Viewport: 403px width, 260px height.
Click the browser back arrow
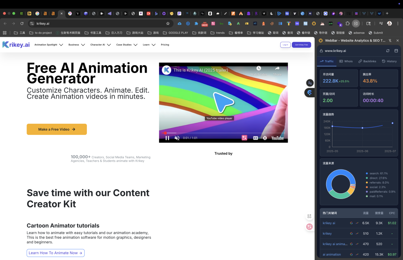[x=5, y=23]
